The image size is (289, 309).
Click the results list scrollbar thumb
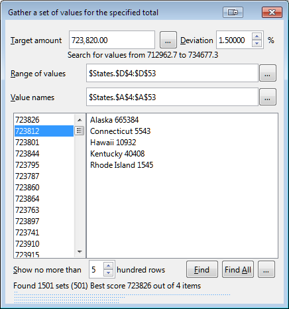80,131
